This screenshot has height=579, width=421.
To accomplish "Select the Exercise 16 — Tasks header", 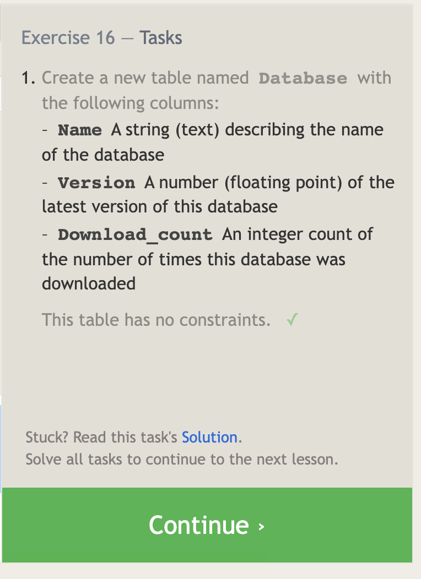I will [102, 37].
